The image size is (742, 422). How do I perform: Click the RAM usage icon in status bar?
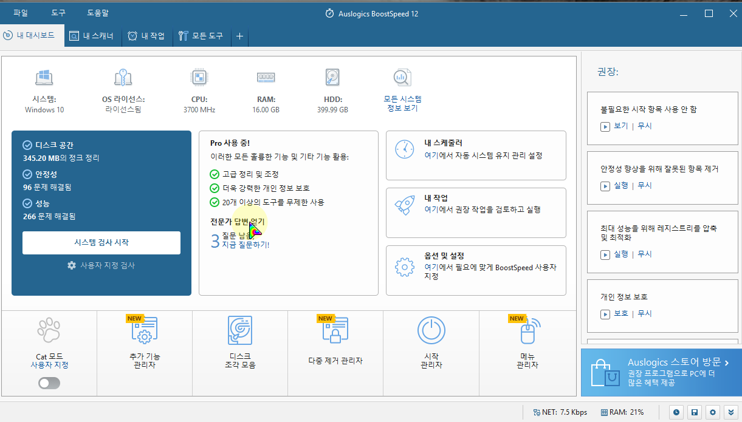[x=603, y=412]
